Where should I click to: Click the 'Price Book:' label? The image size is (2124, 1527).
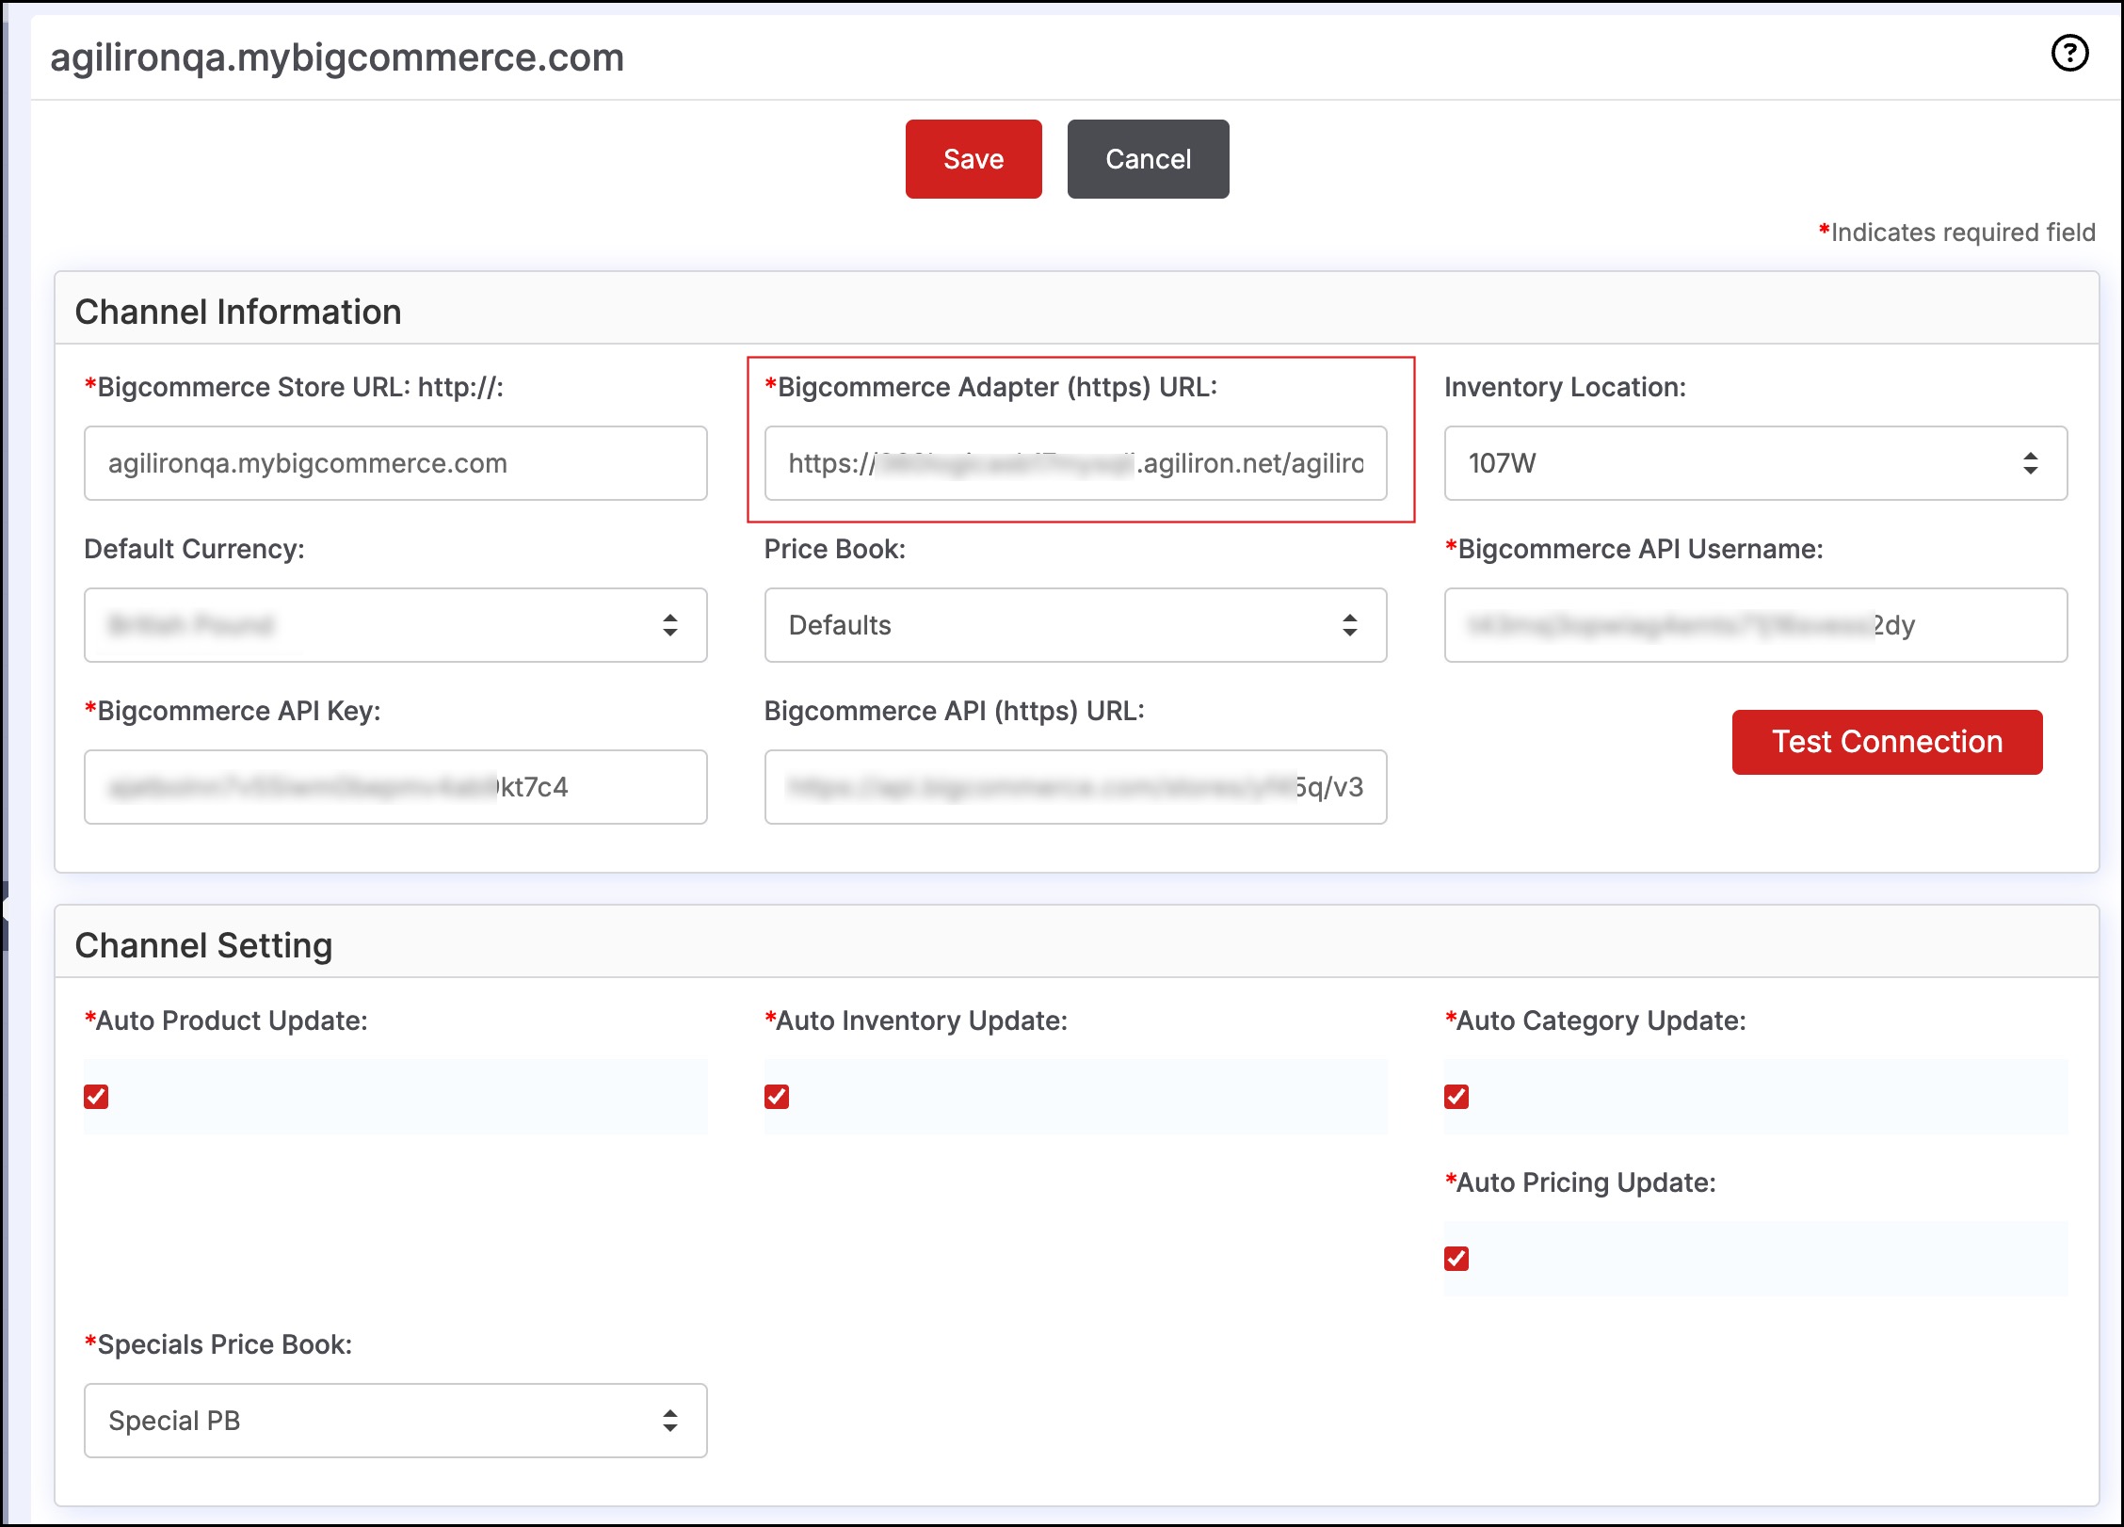(834, 549)
